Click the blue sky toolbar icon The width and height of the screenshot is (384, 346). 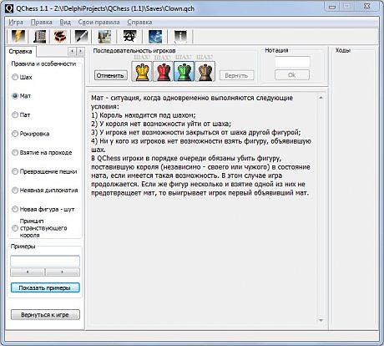coord(155,37)
